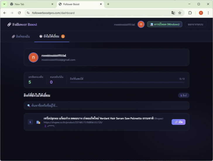The image size is (213, 161).
Task: Open the ยังไม่ได้เยี่ยม tab
Action: pyautogui.click(x=52, y=36)
